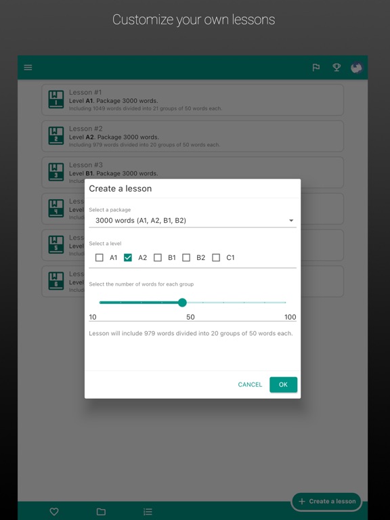Image resolution: width=390 pixels, height=520 pixels.
Task: Click the 'Lesson will include 979 words' summary text
Action: click(191, 333)
